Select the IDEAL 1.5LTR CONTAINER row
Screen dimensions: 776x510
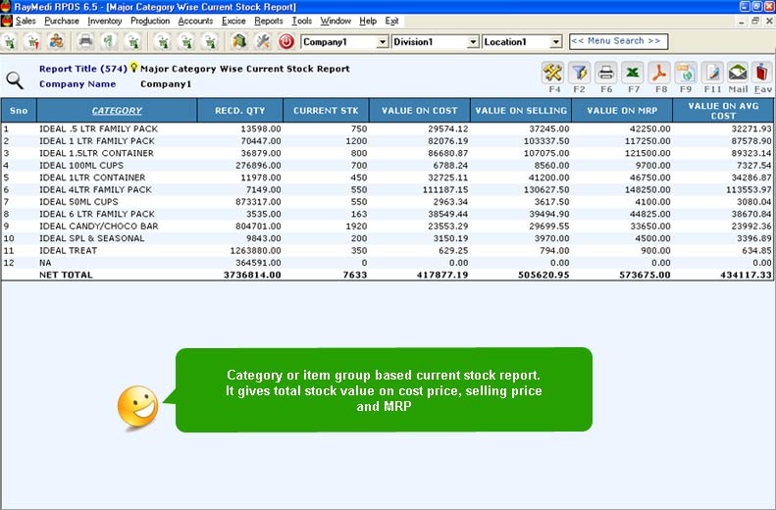tap(387, 153)
